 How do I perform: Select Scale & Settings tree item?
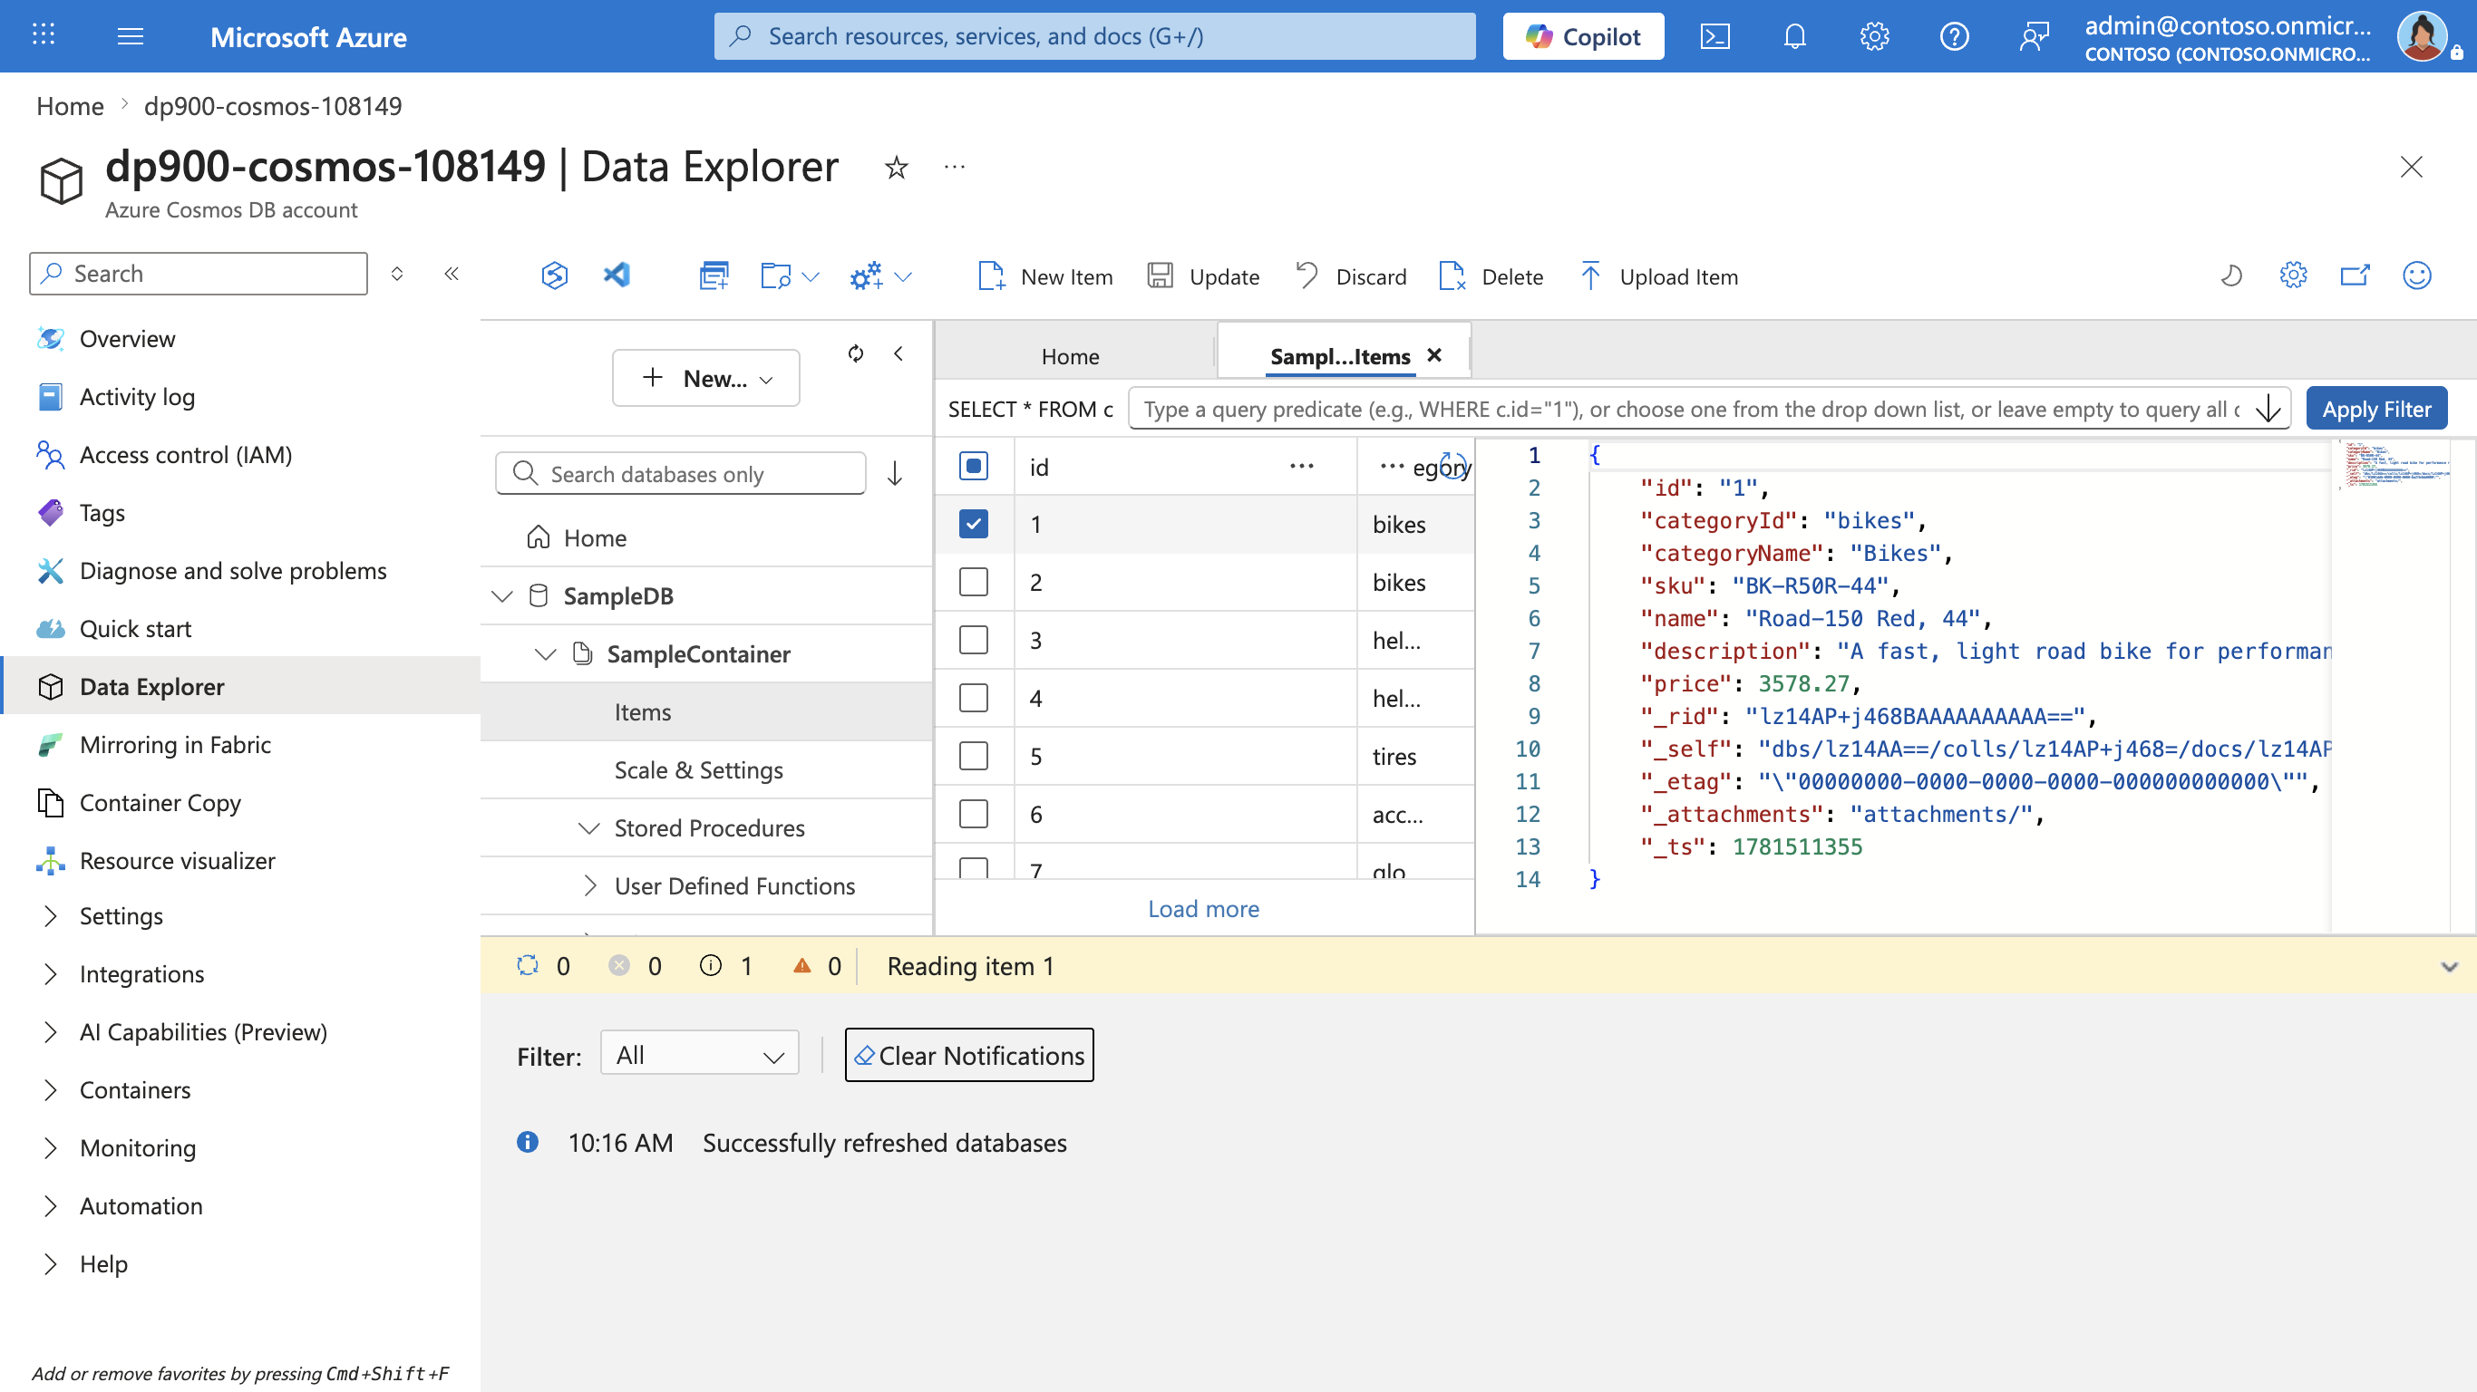coord(698,770)
